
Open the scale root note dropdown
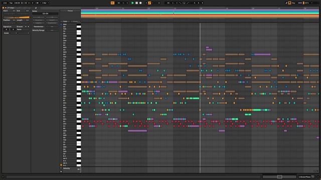[14, 33]
